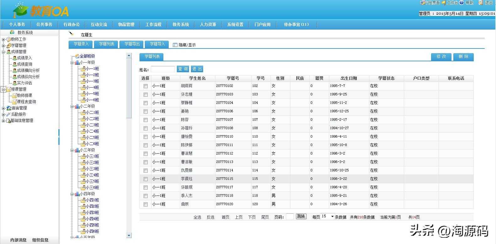
Task: Click the 教师工作 tree icon
Action: click(x=8, y=39)
